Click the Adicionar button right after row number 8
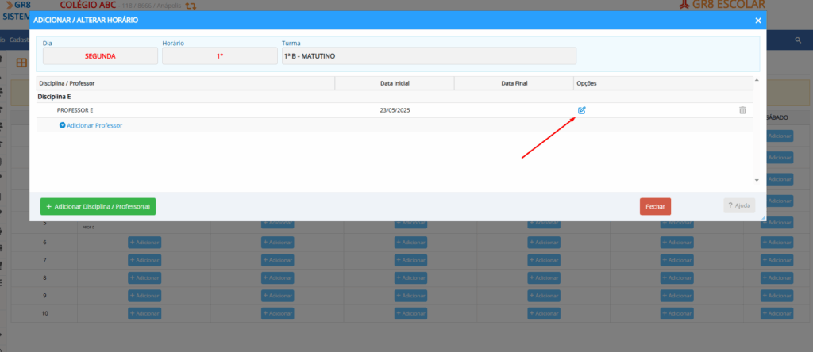 pos(144,278)
